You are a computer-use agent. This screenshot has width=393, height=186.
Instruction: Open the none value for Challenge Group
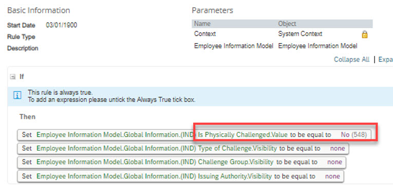[334, 162]
